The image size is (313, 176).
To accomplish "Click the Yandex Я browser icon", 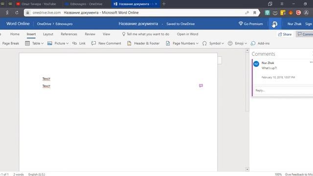I will (x=7, y=13).
